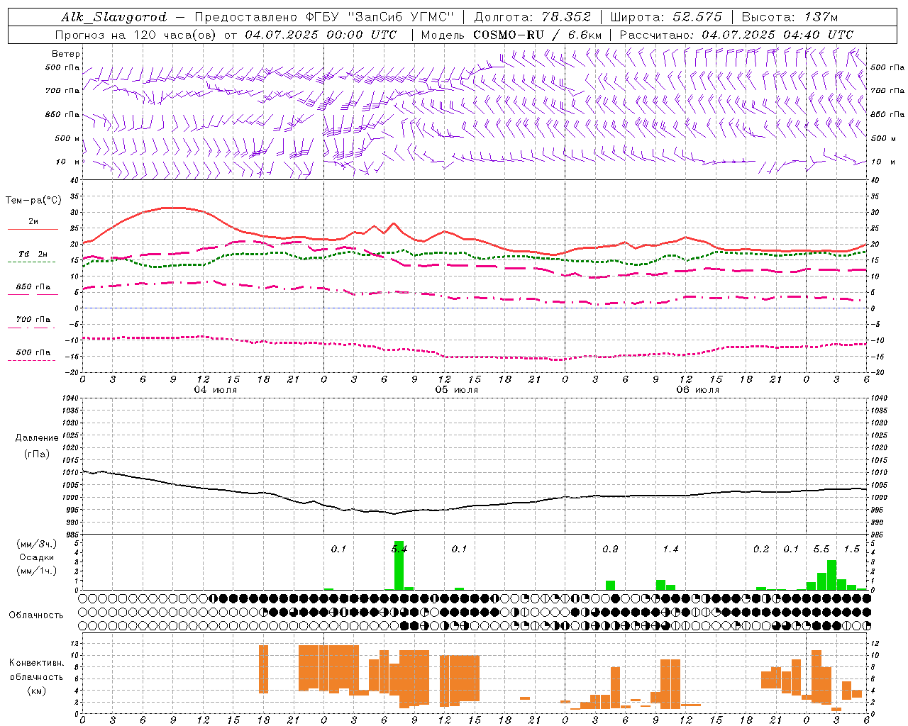This screenshot has width=908, height=726.
Task: Click the 06 июля date label
Action: [698, 390]
